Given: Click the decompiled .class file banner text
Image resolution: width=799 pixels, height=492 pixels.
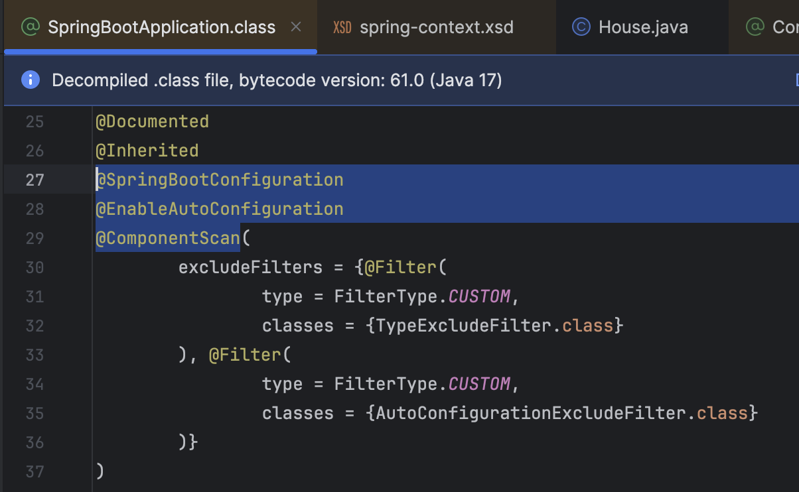Looking at the screenshot, I should click(x=277, y=81).
